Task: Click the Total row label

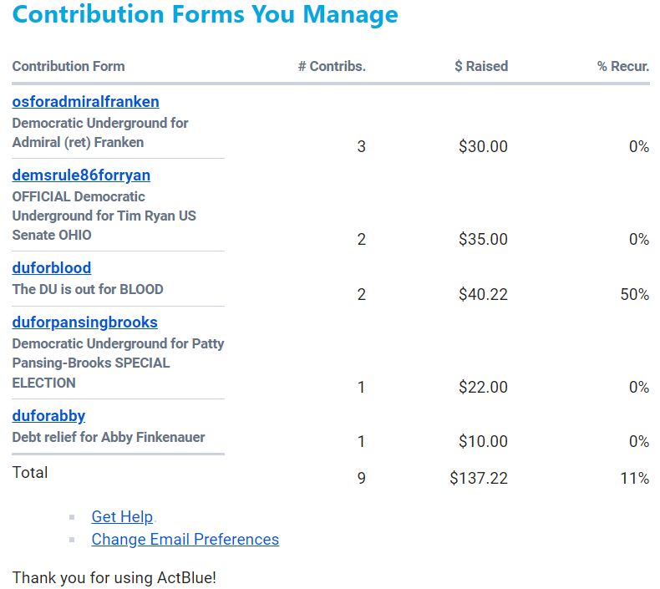Action: (30, 473)
